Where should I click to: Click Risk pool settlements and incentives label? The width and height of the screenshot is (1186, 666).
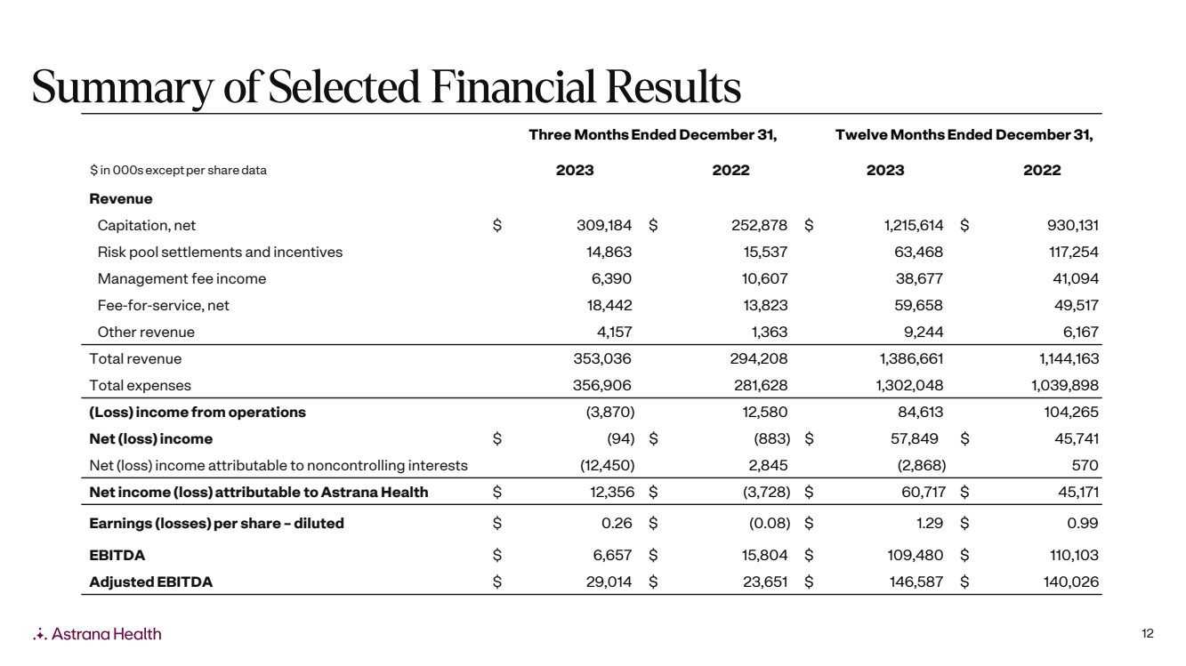click(220, 253)
